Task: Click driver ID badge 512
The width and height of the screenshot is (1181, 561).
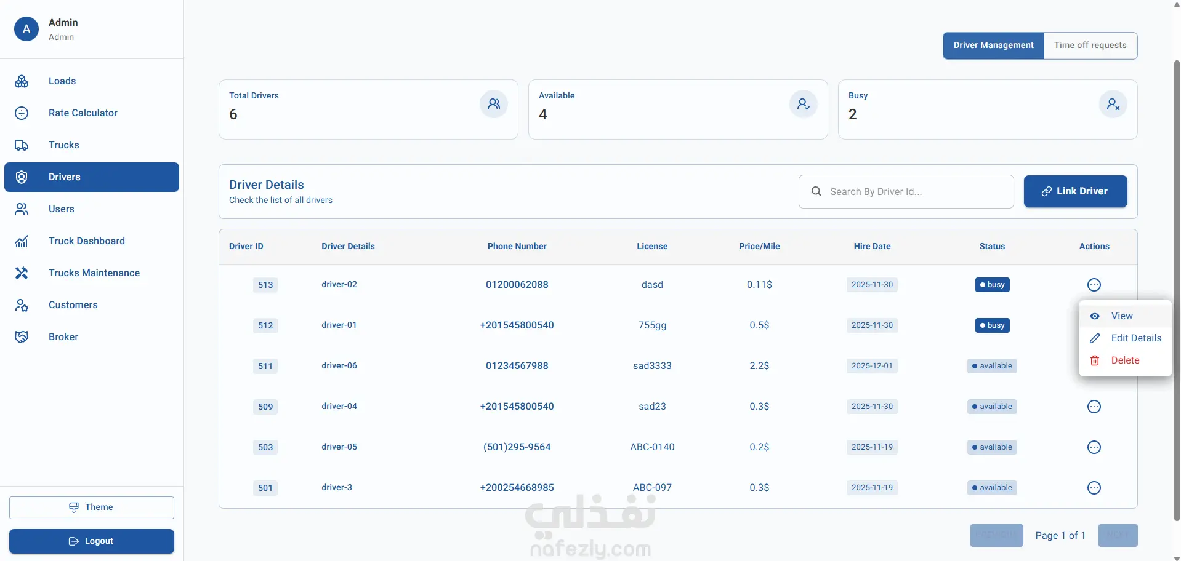Action: (x=265, y=325)
